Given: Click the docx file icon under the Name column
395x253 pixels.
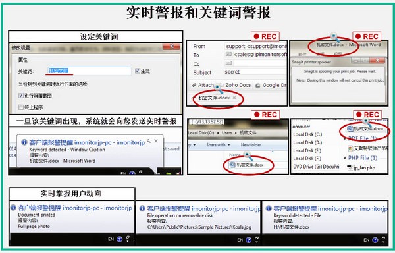Looking at the screenshot, I should (x=232, y=165).
